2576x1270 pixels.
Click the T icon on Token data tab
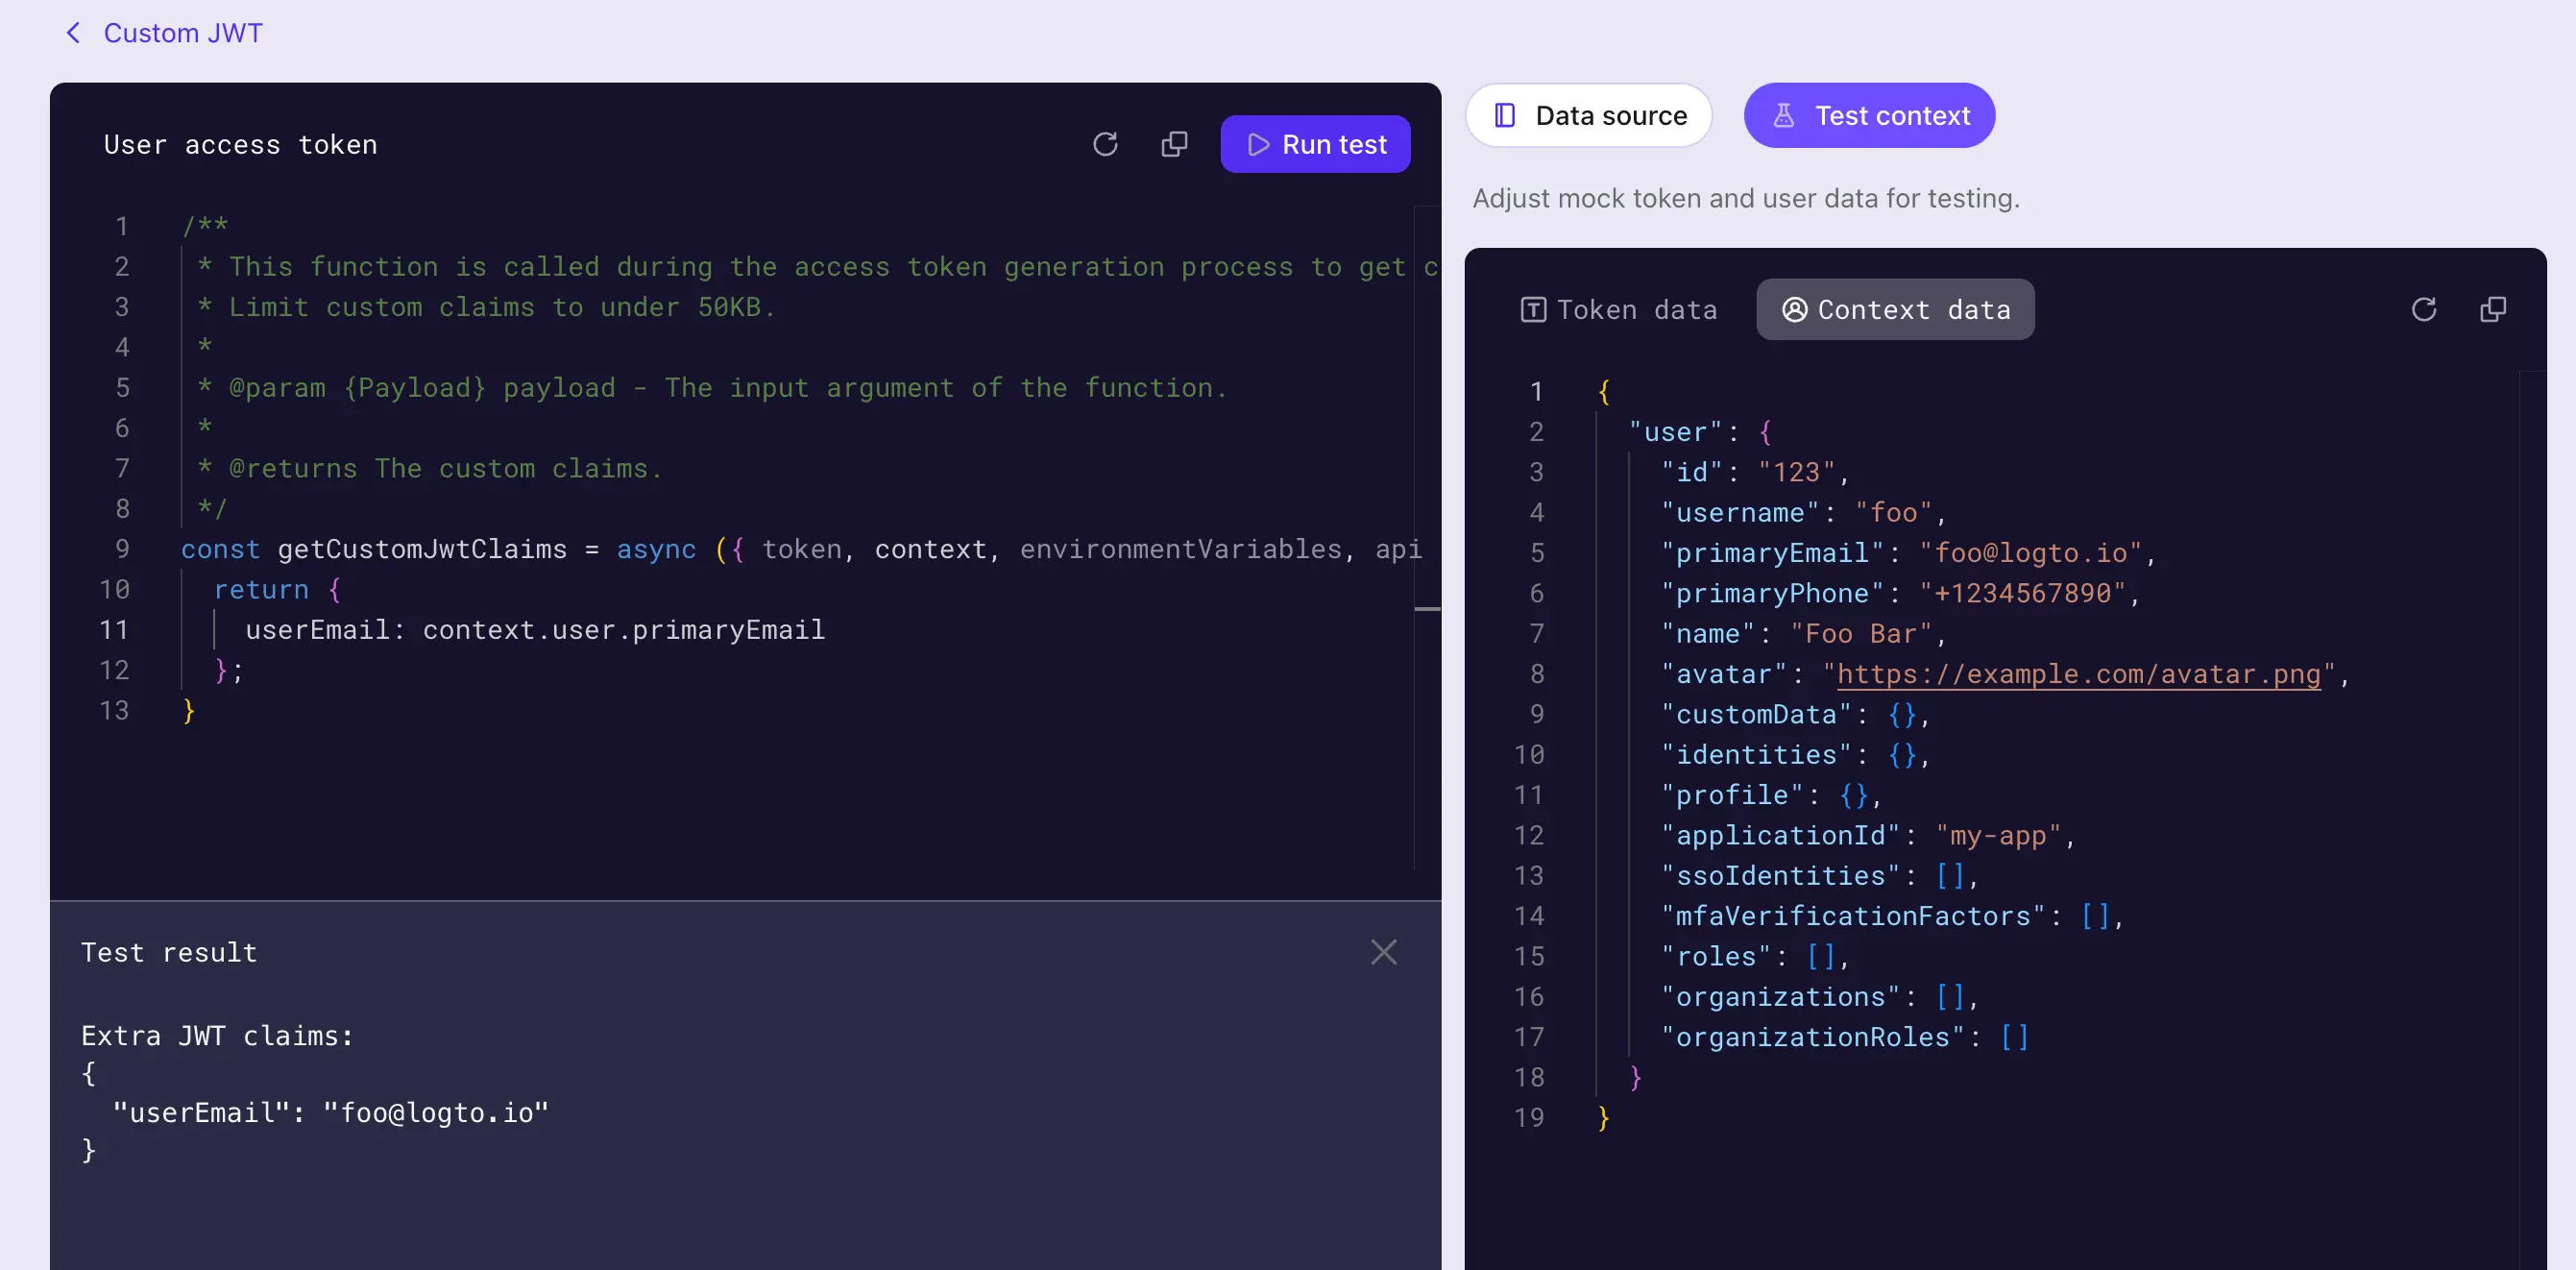coord(1533,309)
